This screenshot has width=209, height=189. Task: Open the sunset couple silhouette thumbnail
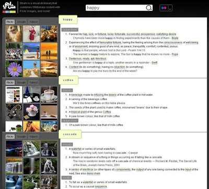tap(49, 51)
